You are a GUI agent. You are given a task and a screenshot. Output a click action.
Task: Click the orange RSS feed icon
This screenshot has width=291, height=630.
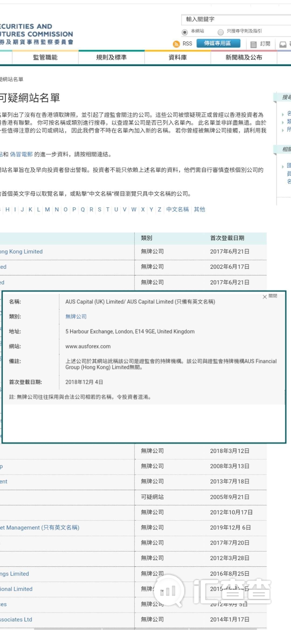click(x=176, y=44)
